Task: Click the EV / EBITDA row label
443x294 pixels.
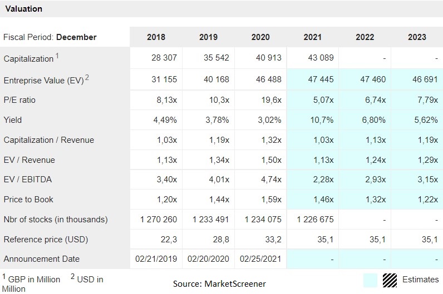Action: coord(28,180)
